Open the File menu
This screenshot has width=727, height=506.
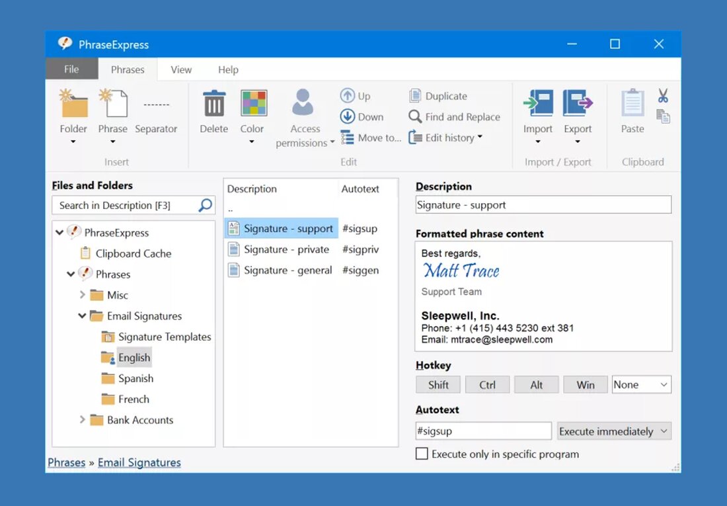click(71, 69)
